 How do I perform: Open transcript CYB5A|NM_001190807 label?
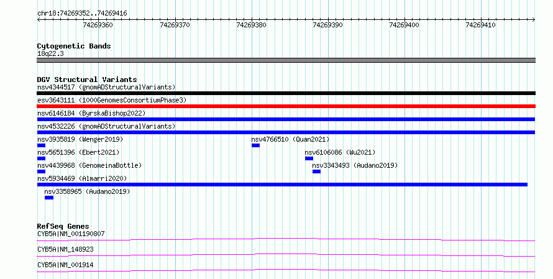71,234
